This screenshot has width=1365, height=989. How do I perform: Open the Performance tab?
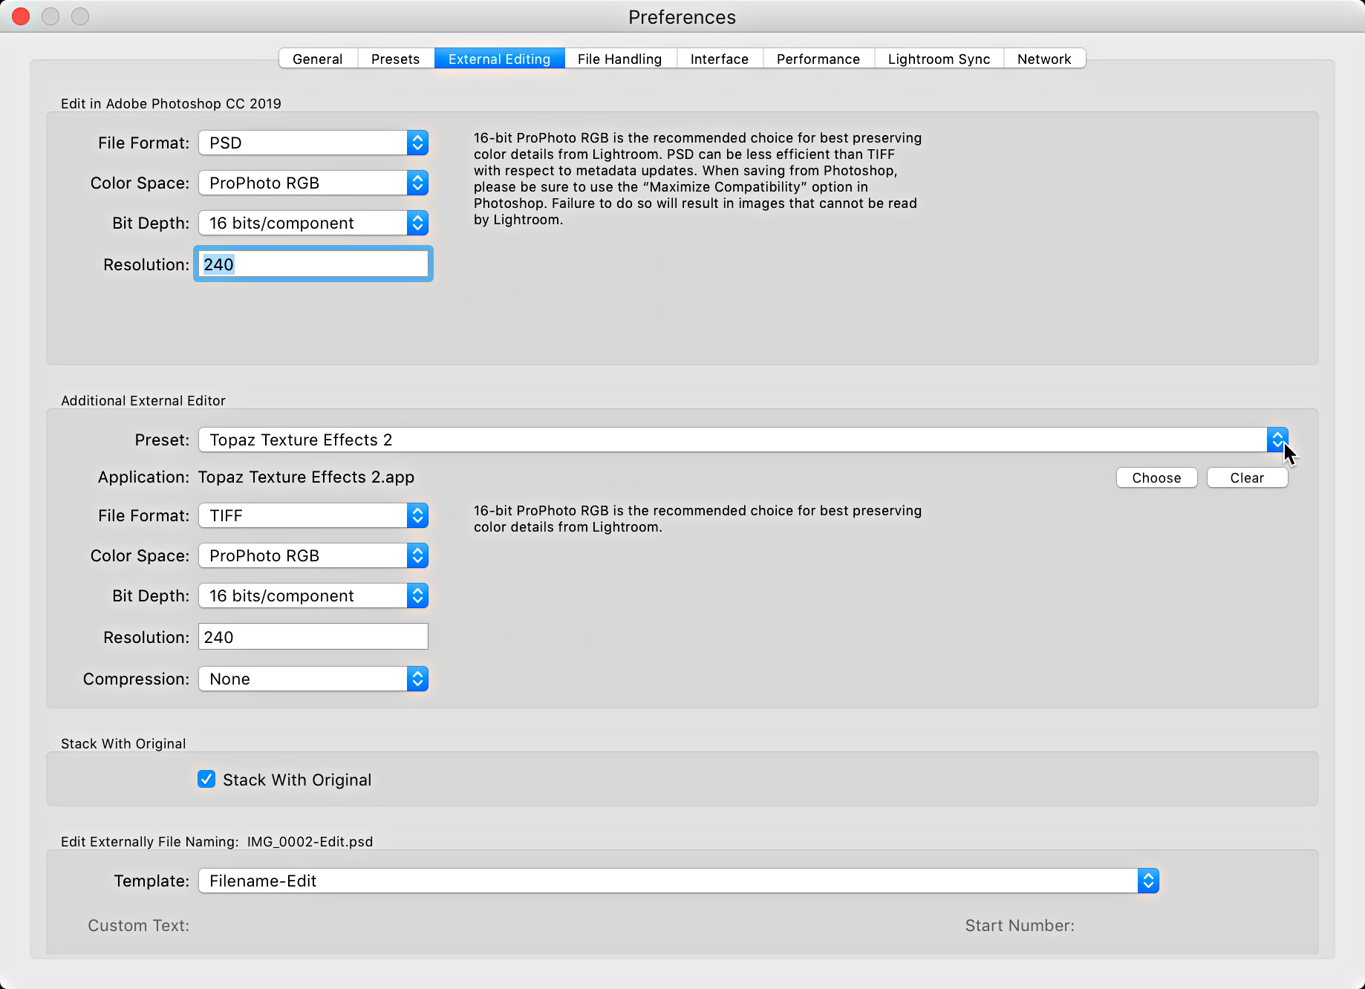click(818, 58)
